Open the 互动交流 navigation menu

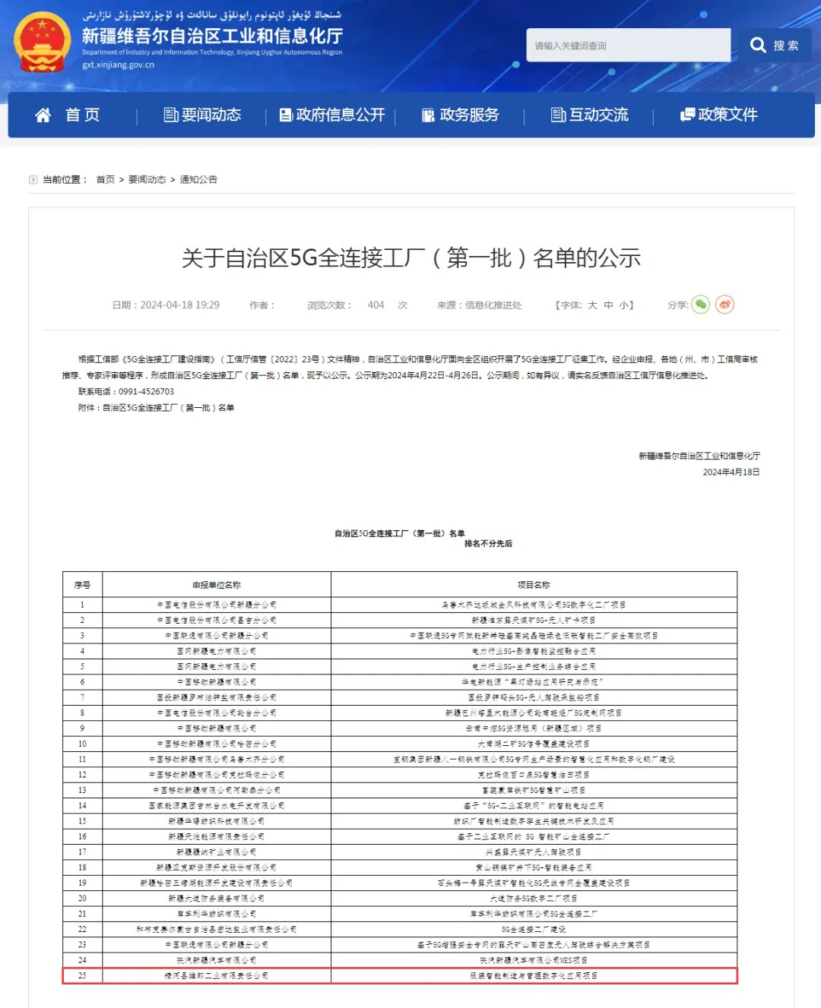[x=590, y=115]
